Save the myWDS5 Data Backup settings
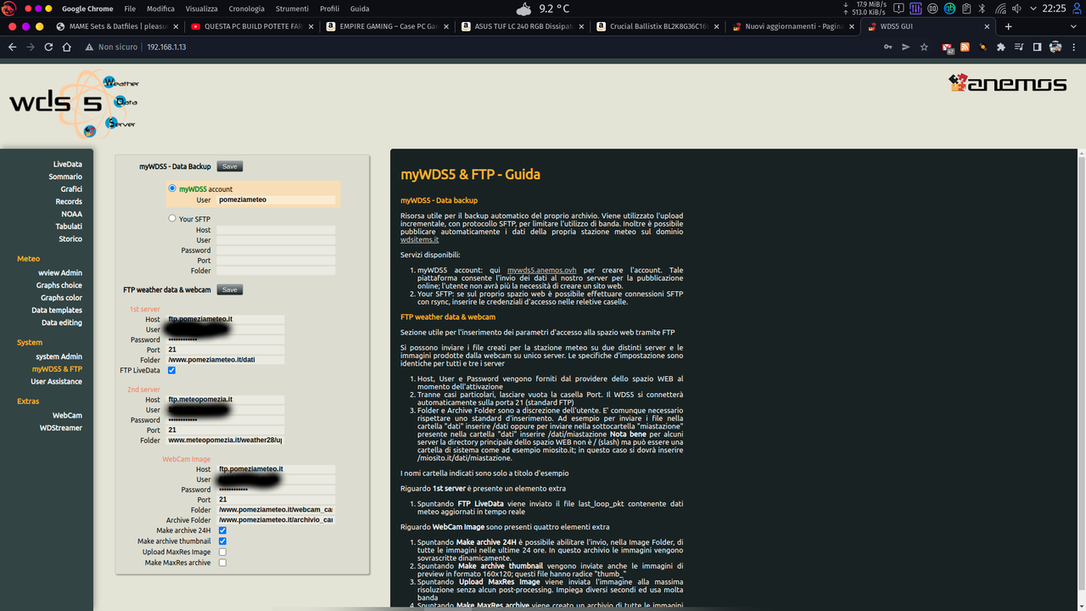The image size is (1086, 611). point(229,166)
